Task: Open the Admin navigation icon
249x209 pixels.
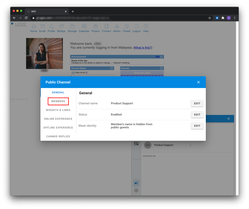Action: [117, 26]
